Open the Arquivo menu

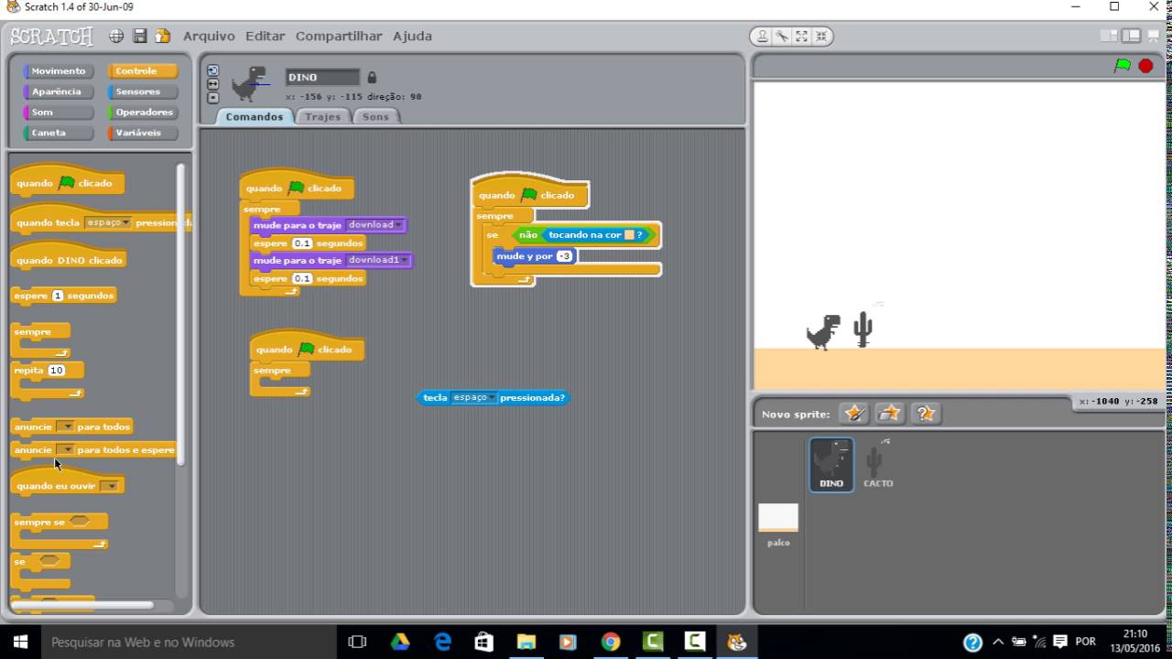209,37
